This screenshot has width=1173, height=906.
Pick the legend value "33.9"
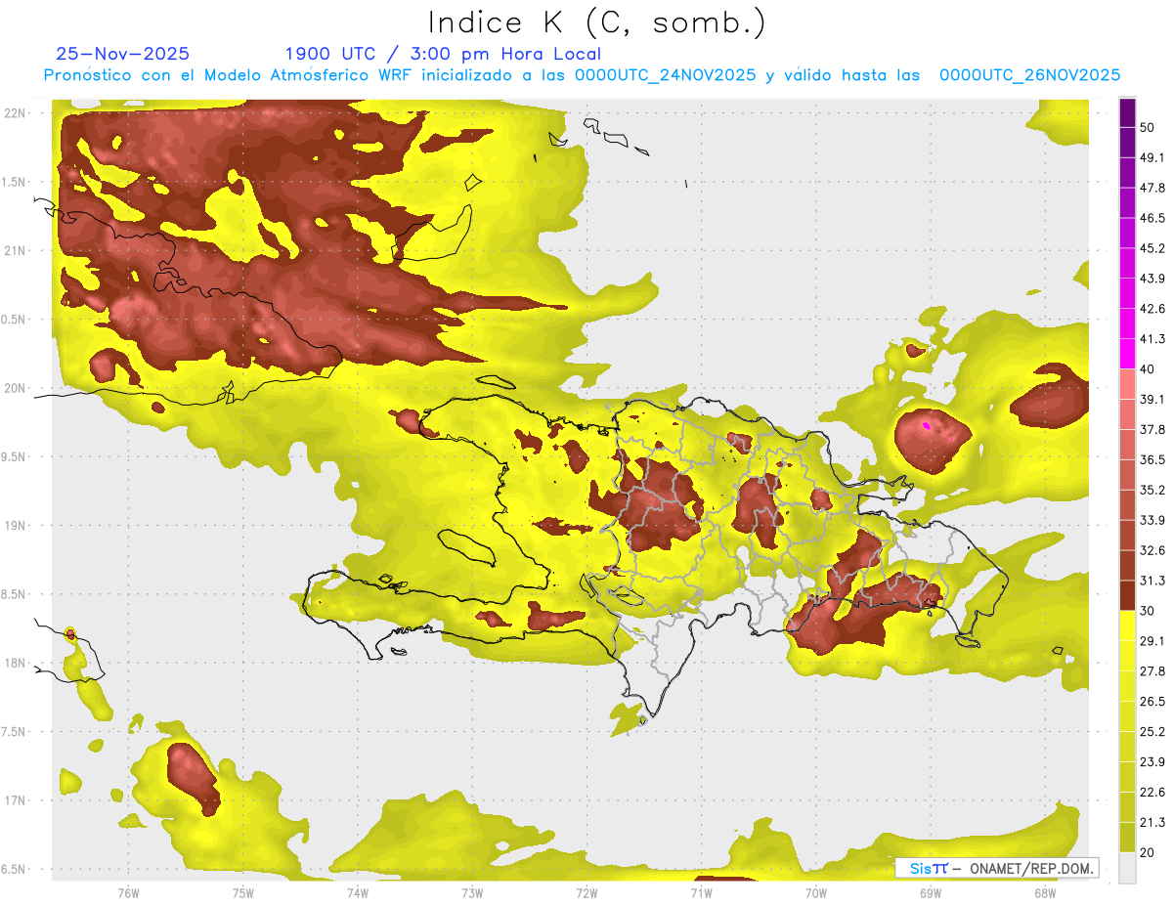[1152, 520]
